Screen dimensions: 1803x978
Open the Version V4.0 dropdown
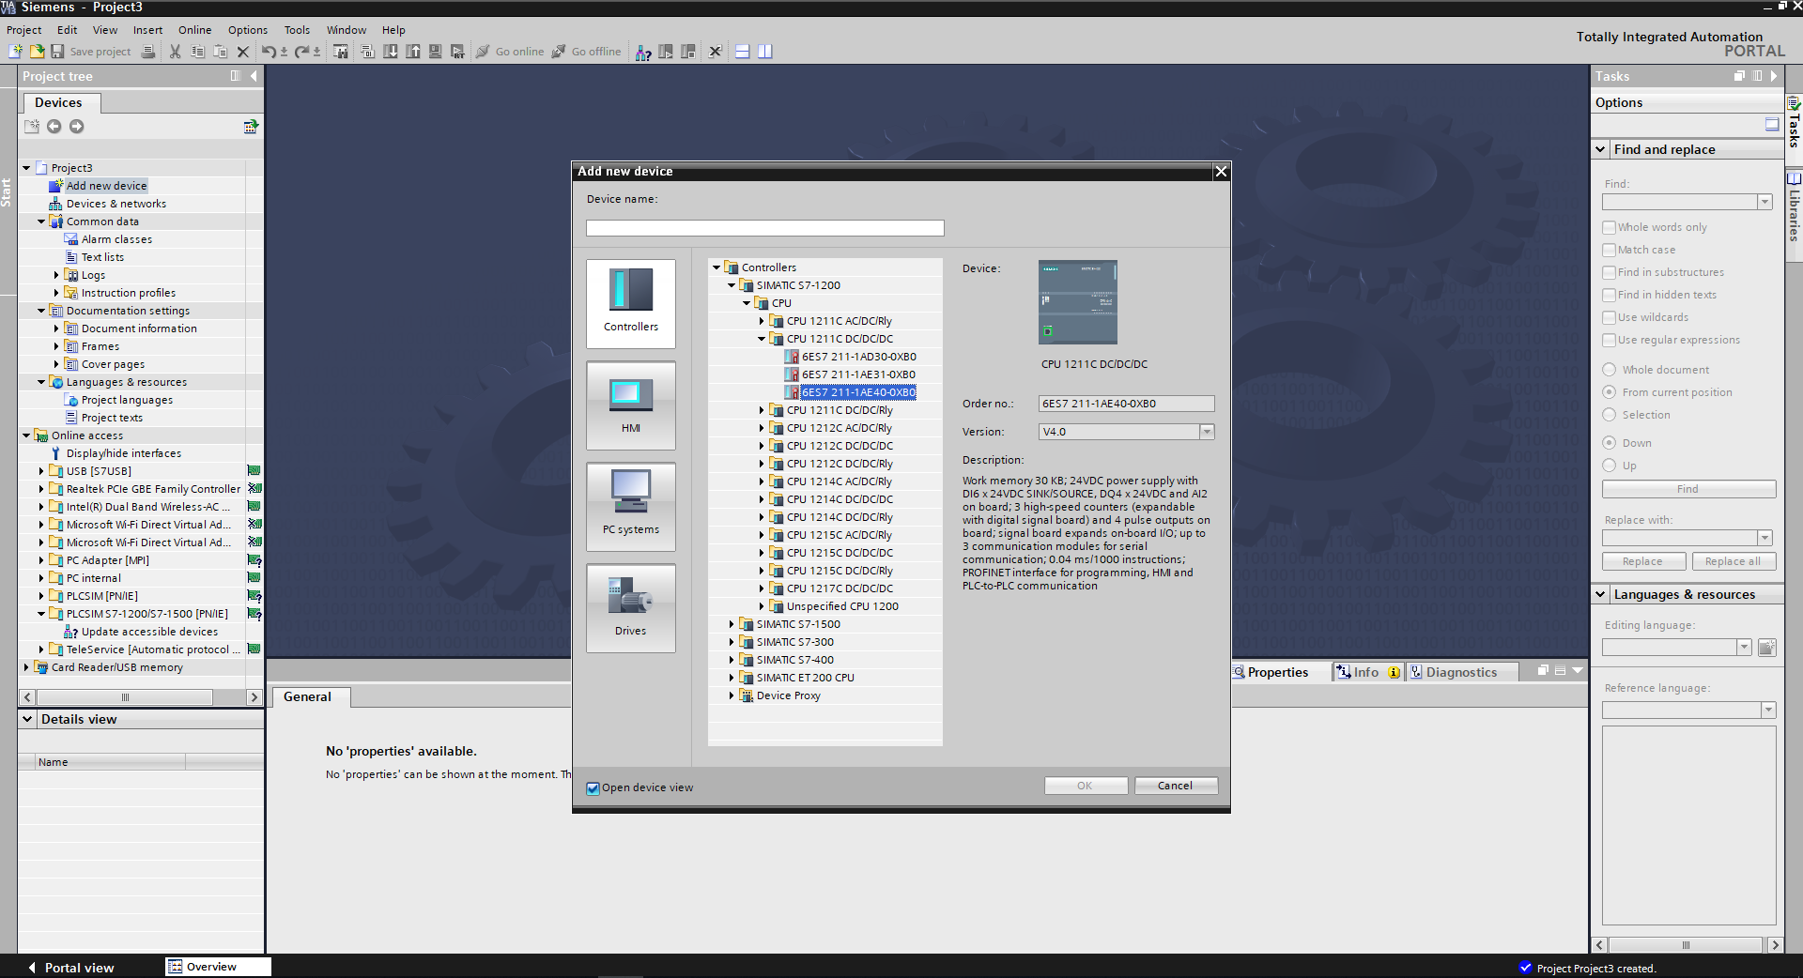pyautogui.click(x=1207, y=432)
